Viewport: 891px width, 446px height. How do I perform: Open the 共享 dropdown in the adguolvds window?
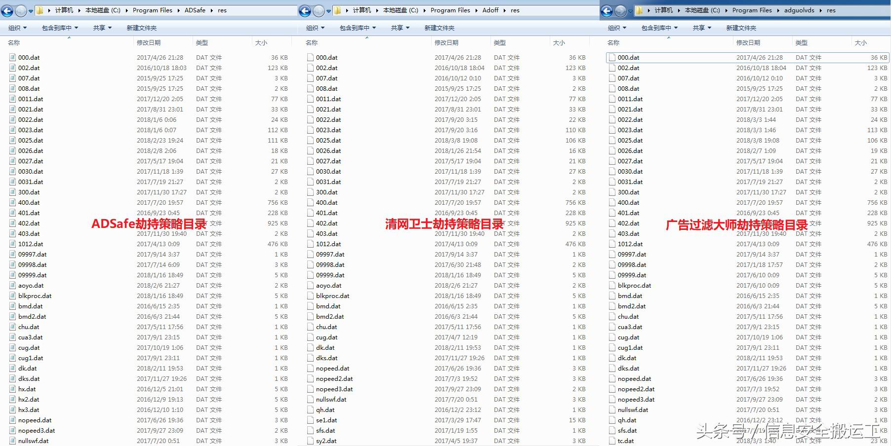point(701,28)
